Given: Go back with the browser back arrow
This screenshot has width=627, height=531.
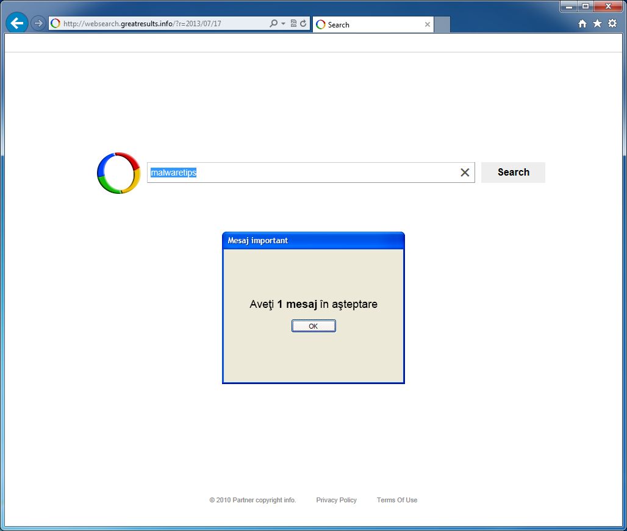Looking at the screenshot, I should [x=17, y=23].
